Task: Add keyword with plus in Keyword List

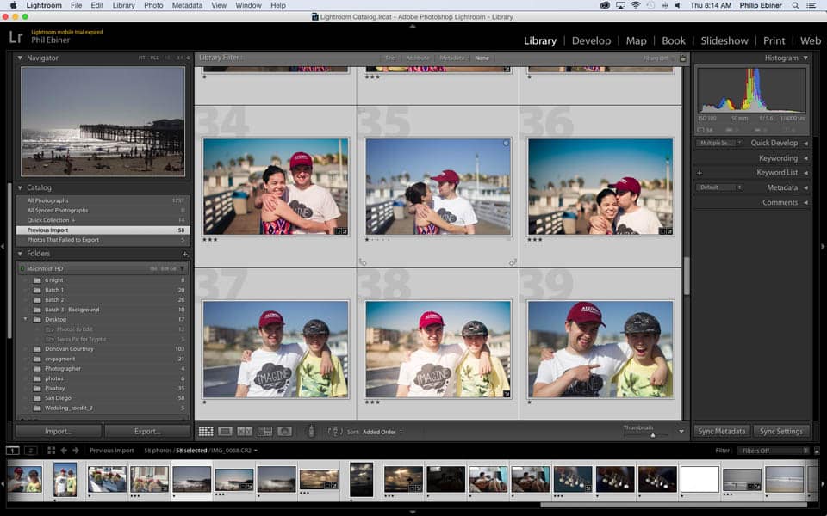Action: tap(700, 173)
